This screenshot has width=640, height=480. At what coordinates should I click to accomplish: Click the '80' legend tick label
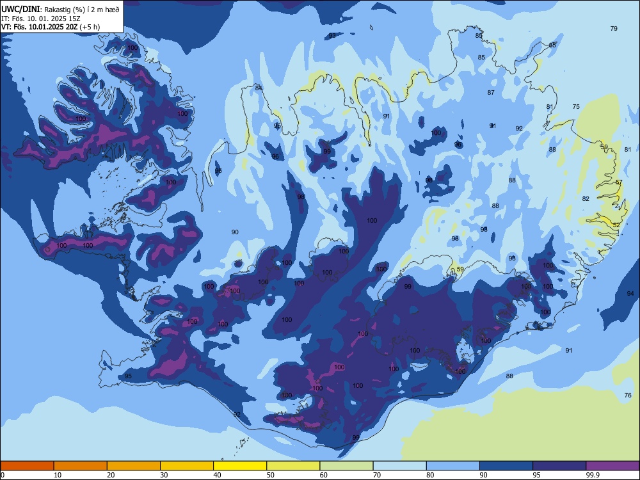coord(430,475)
